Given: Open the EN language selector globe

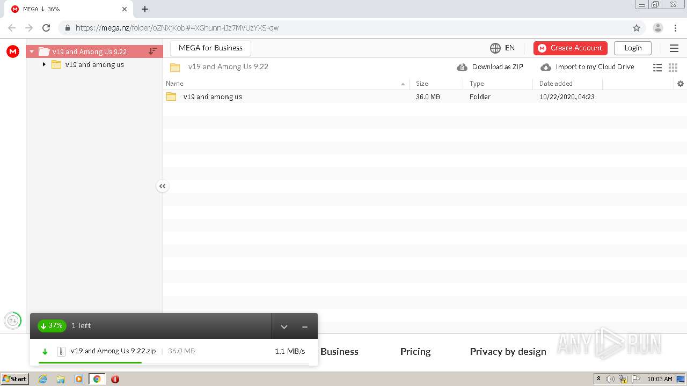Looking at the screenshot, I should click(502, 48).
